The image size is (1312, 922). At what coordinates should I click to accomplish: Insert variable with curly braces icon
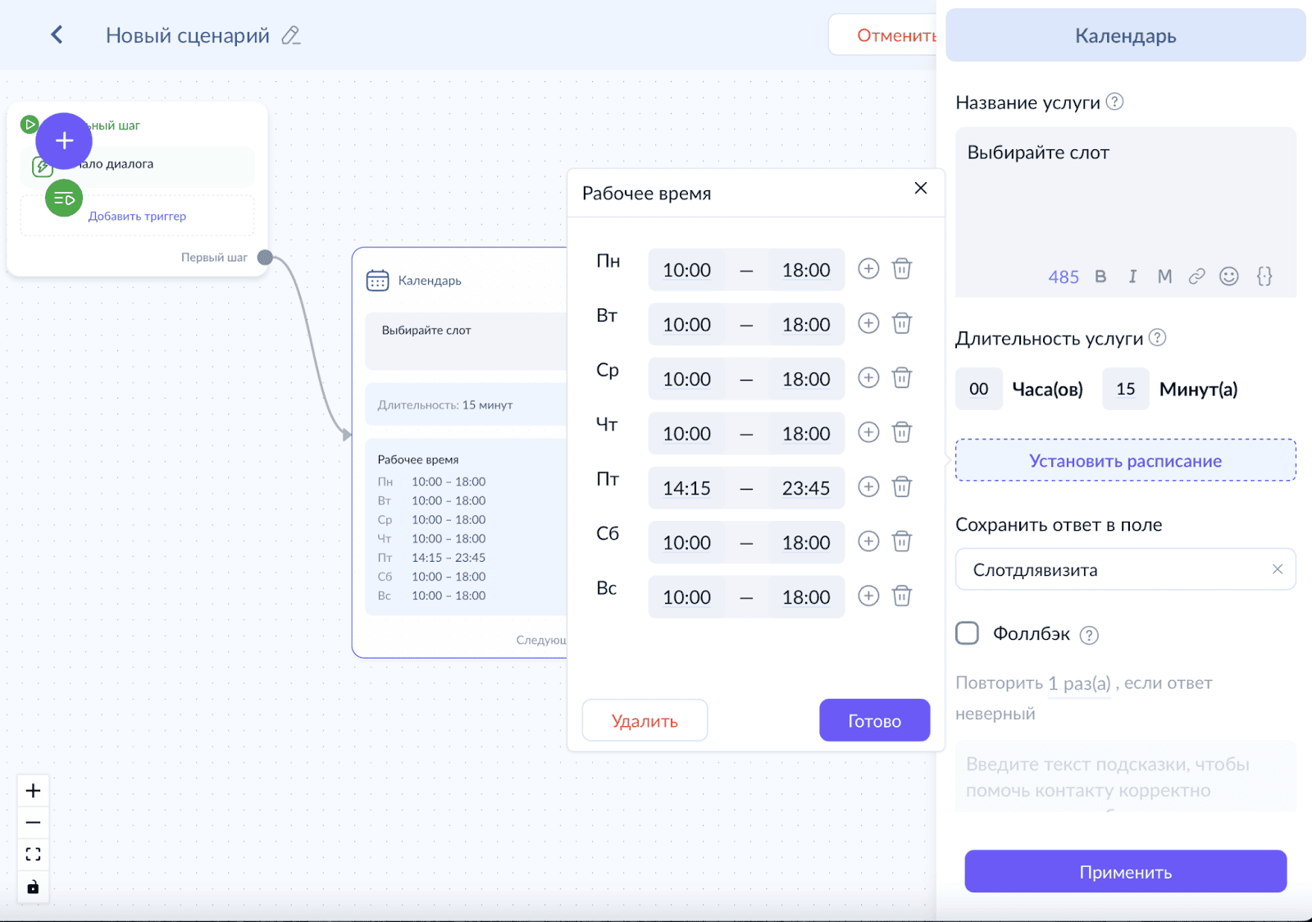[1264, 276]
